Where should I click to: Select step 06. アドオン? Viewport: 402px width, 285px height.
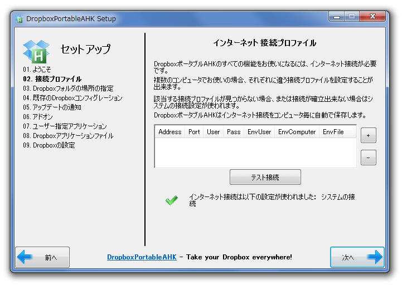[38, 117]
